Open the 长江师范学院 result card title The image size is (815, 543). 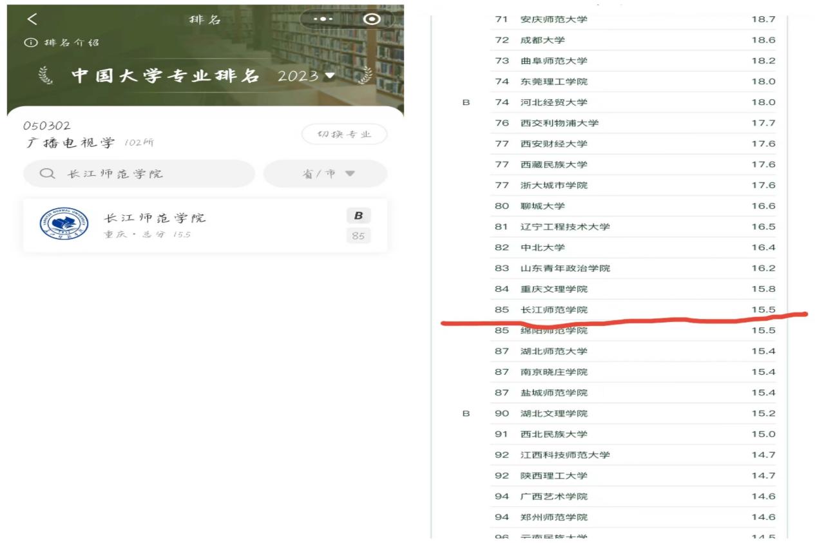(155, 218)
